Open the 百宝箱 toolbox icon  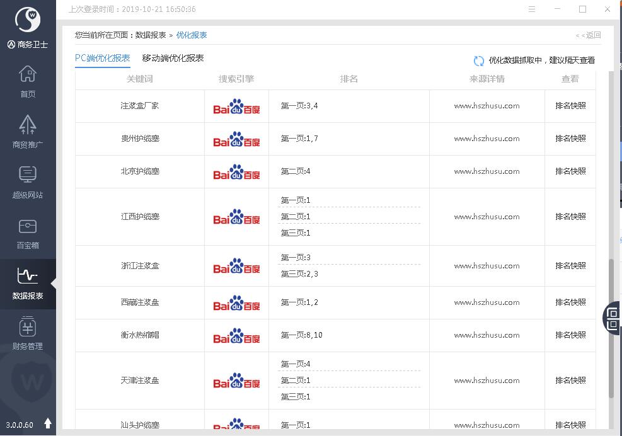point(28,232)
